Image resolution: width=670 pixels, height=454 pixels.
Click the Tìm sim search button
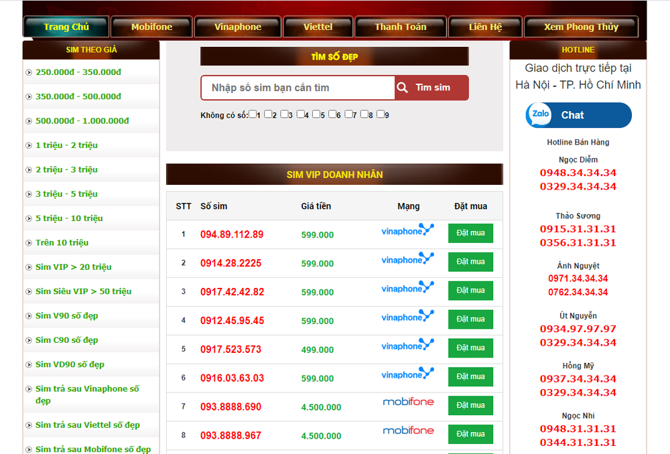pos(431,88)
